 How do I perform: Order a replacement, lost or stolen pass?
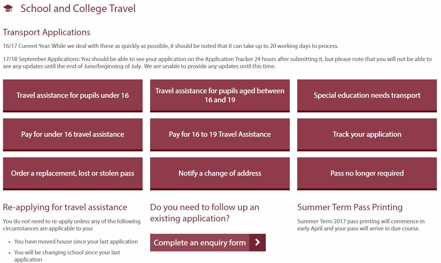click(x=73, y=174)
